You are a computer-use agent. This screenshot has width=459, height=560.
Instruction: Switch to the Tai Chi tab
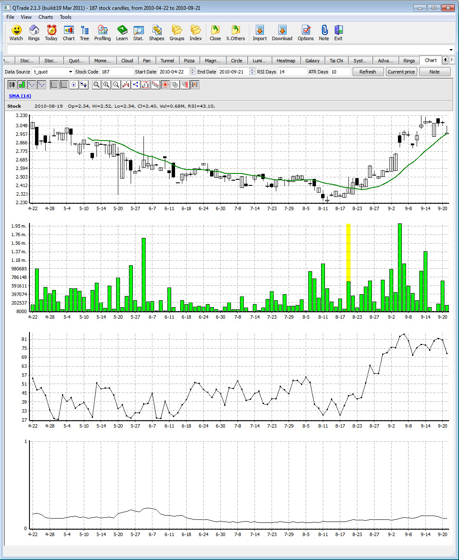(336, 60)
